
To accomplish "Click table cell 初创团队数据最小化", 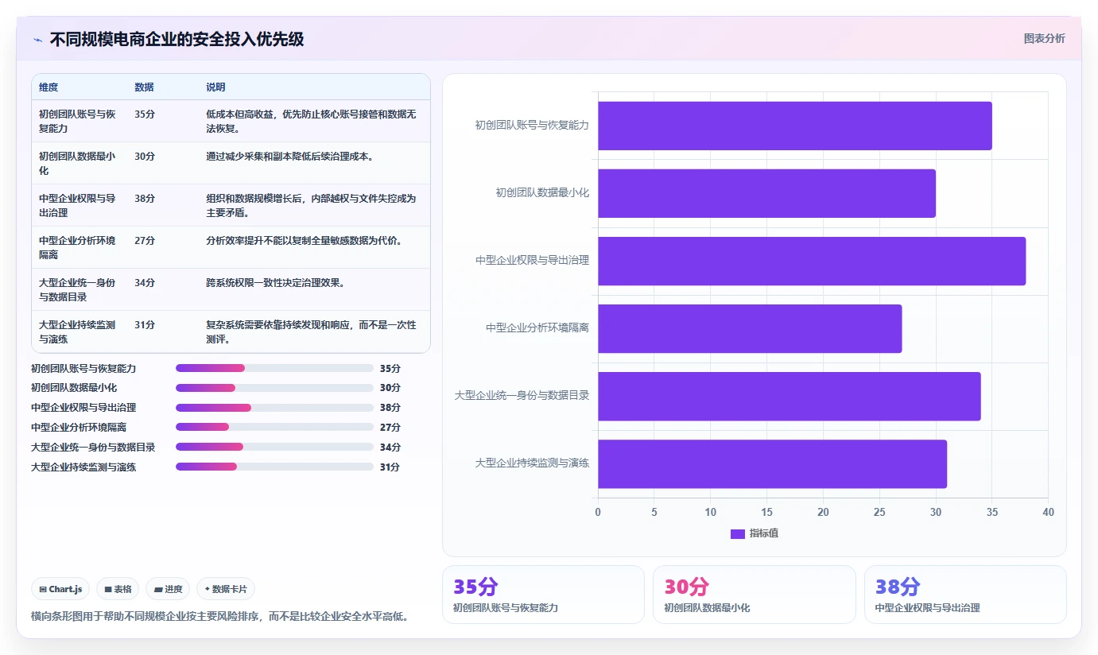I will click(78, 163).
